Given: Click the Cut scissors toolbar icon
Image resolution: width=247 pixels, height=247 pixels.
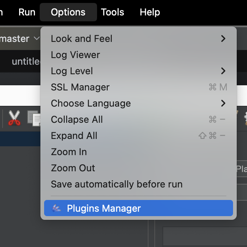Looking at the screenshot, I should click(x=14, y=118).
